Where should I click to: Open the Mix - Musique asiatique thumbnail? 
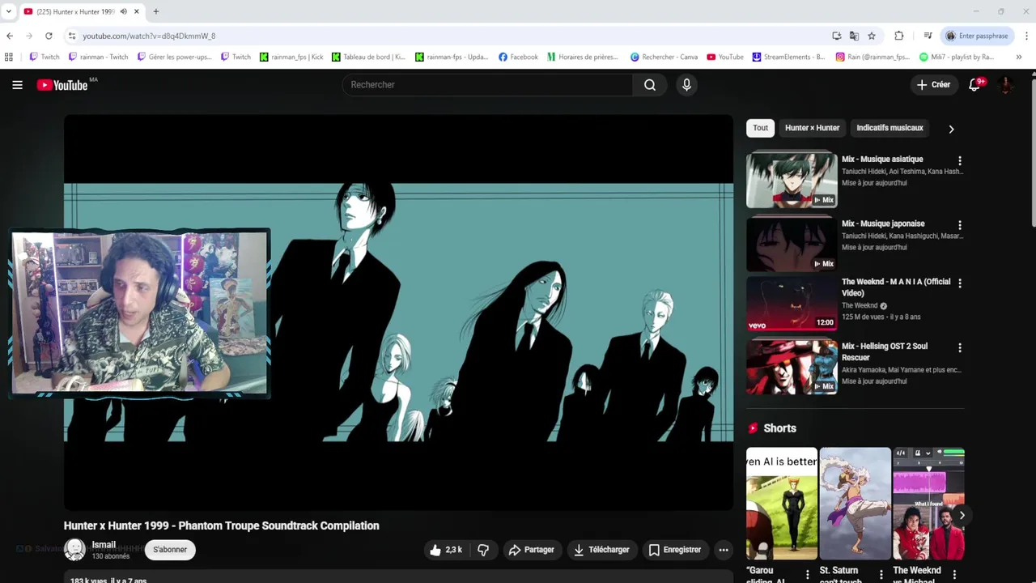tap(792, 180)
